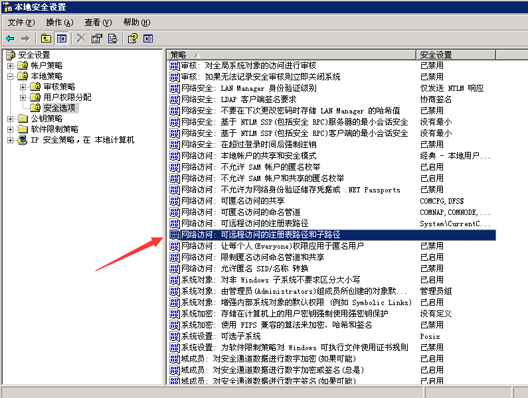528x398 pixels.
Task: Click policy icon of LDAP 客户端签名要求
Action: click(175, 99)
